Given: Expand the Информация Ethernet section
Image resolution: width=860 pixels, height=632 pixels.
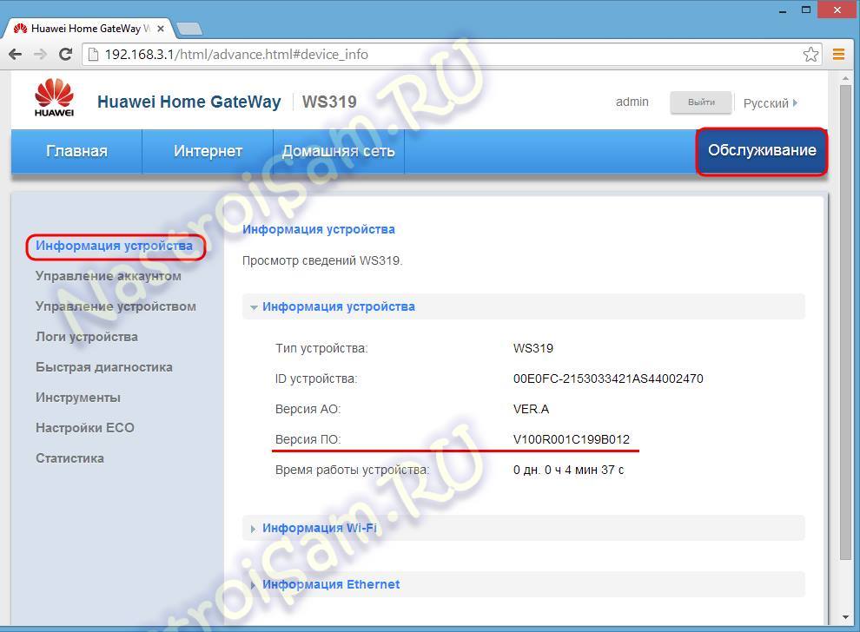Looking at the screenshot, I should (330, 584).
